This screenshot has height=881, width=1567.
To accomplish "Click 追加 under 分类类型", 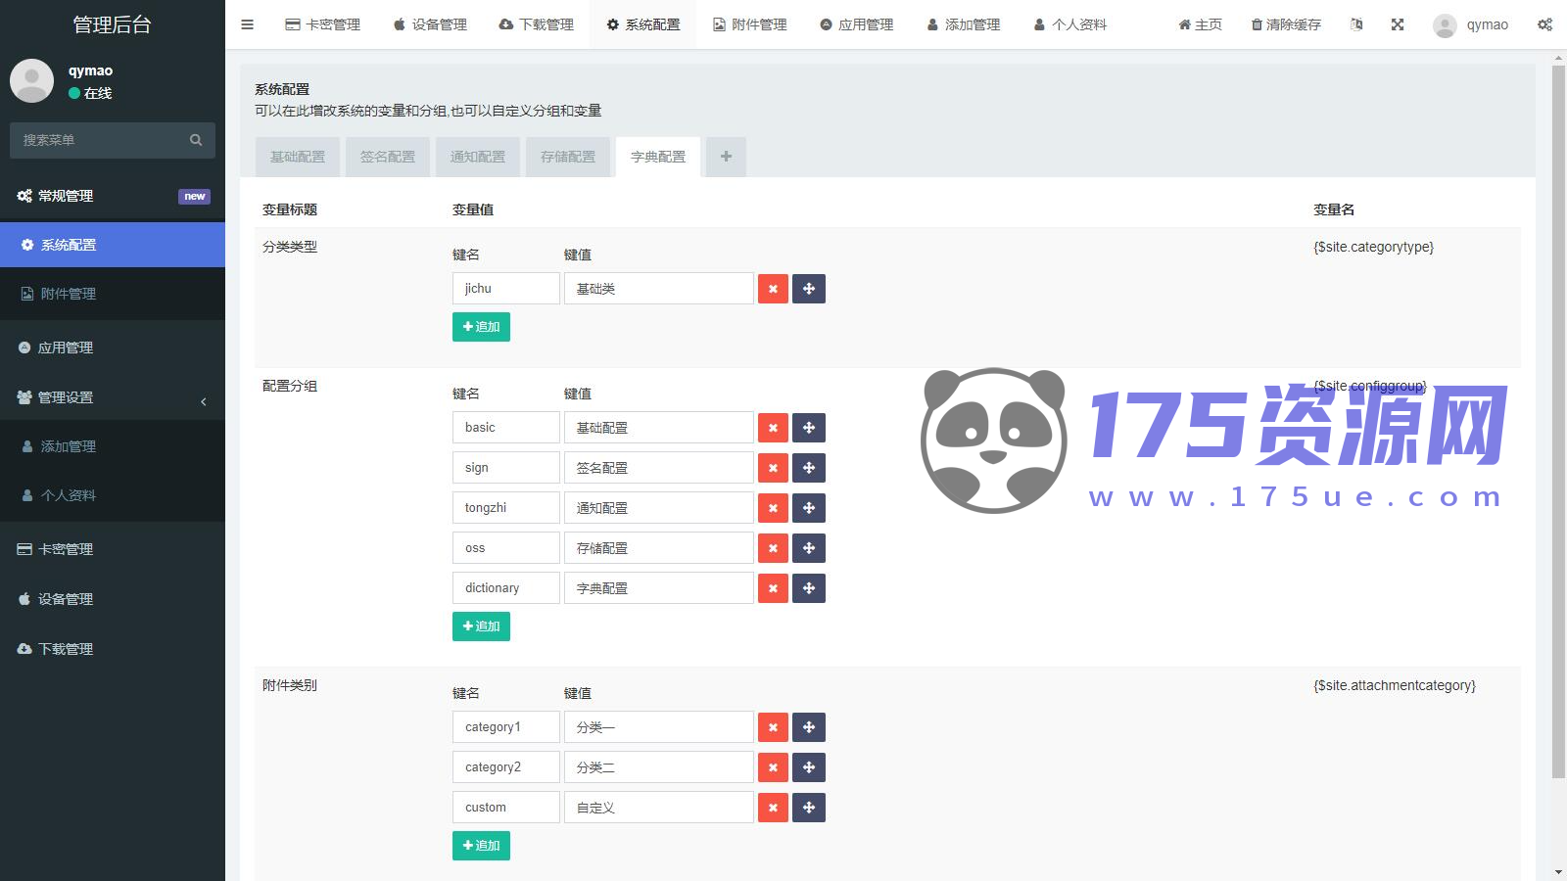I will click(481, 327).
